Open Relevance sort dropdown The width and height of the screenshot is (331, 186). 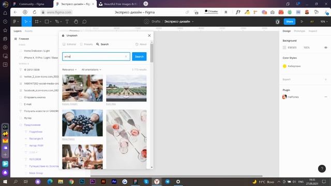click(69, 70)
